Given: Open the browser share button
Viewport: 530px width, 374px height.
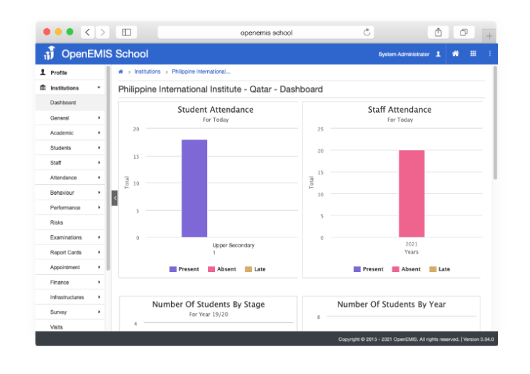Looking at the screenshot, I should point(438,33).
